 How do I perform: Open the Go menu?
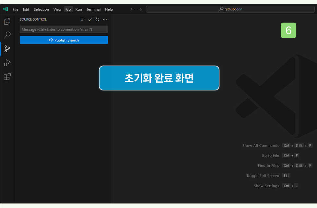[x=68, y=9]
